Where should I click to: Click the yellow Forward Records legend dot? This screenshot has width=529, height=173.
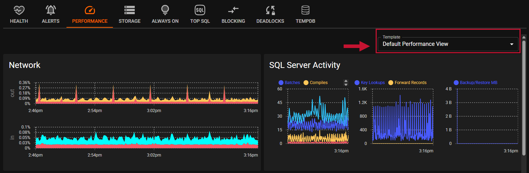coord(391,83)
